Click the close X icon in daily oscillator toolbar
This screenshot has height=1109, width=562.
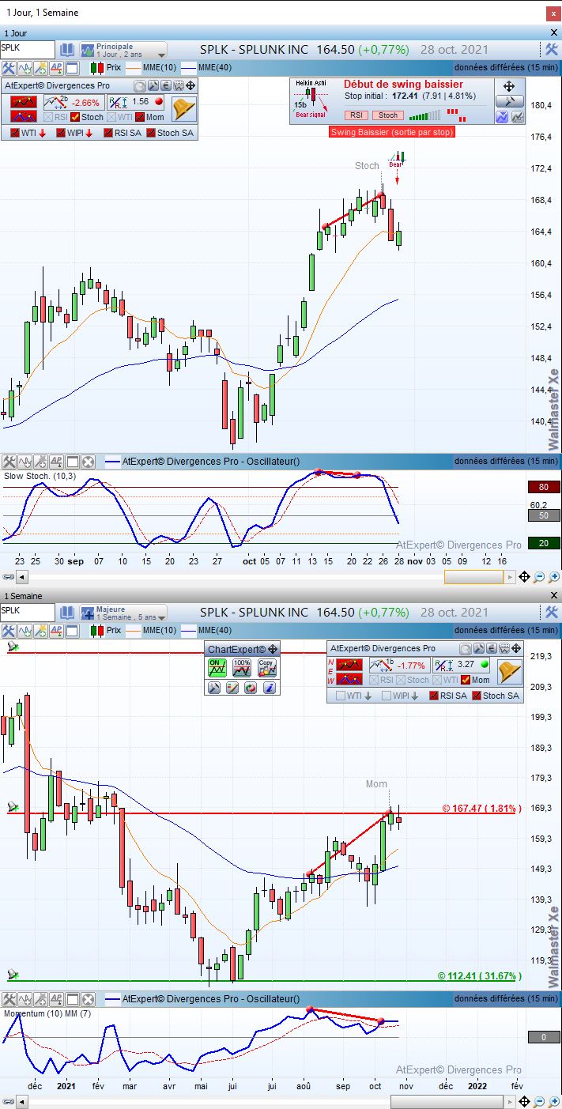click(88, 462)
